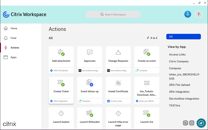This screenshot has width=208, height=130.
Task: Open the Create Ticket action icon
Action: [x=61, y=83]
